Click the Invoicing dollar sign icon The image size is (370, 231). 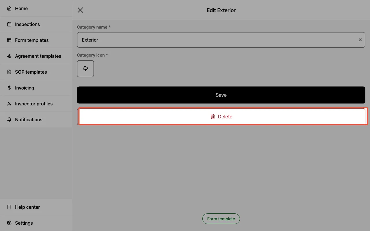click(9, 88)
